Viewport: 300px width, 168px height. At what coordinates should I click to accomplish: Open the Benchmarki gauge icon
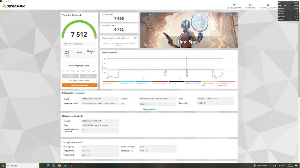click(250, 5)
